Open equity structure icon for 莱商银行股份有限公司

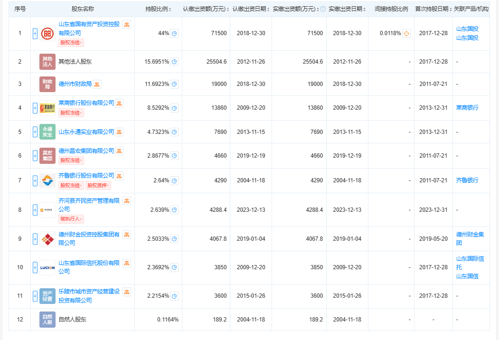(x=119, y=103)
